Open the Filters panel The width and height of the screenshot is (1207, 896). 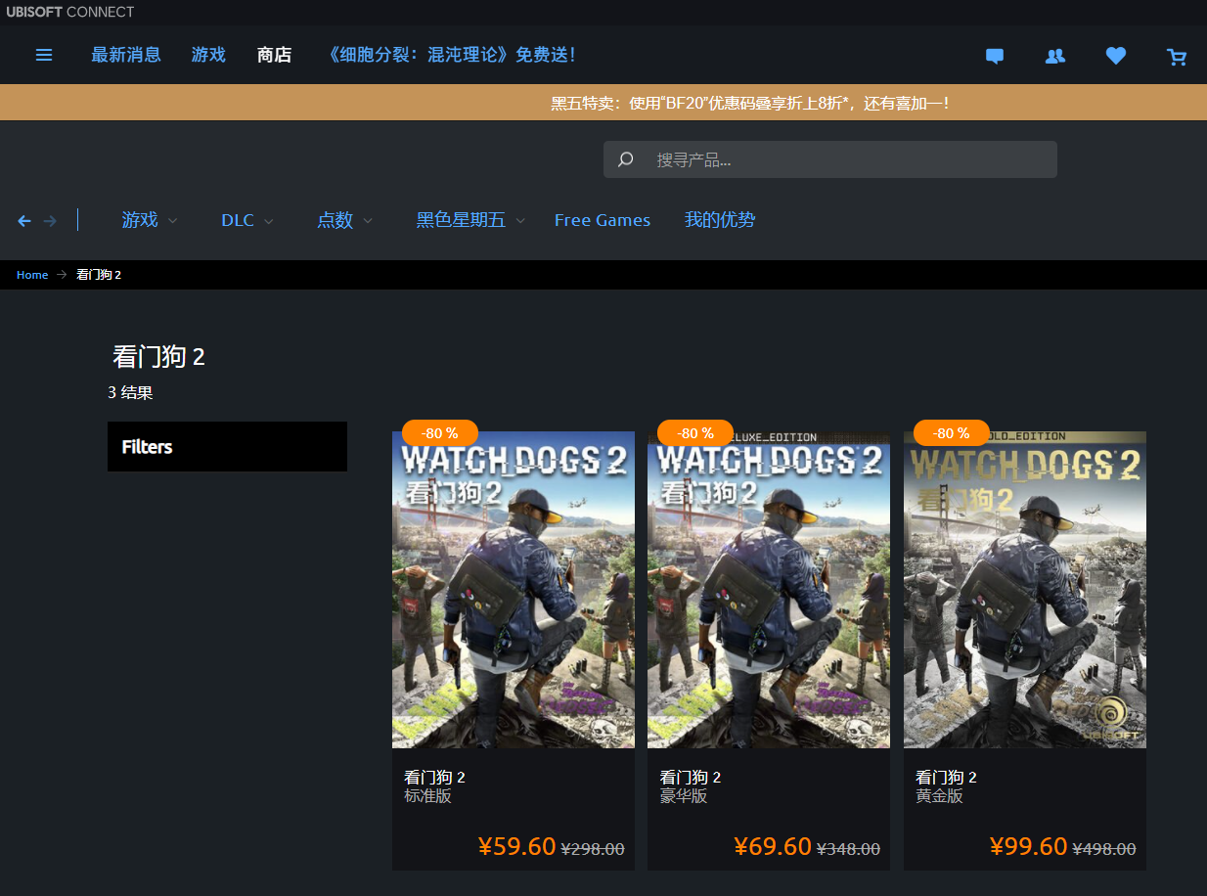click(x=227, y=447)
